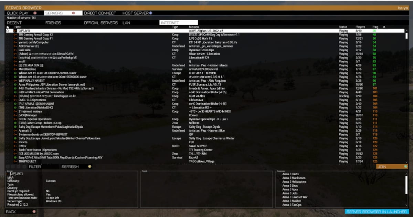Screen dimensions: 413x217
Task: Open Server Browser in Launcher
Action: [377, 212]
